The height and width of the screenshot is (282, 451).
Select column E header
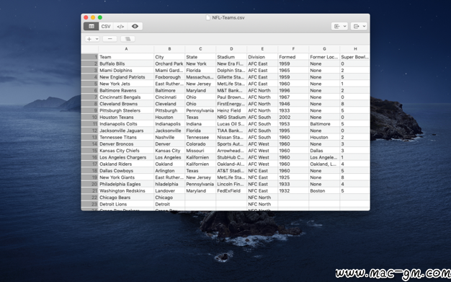tap(262, 49)
